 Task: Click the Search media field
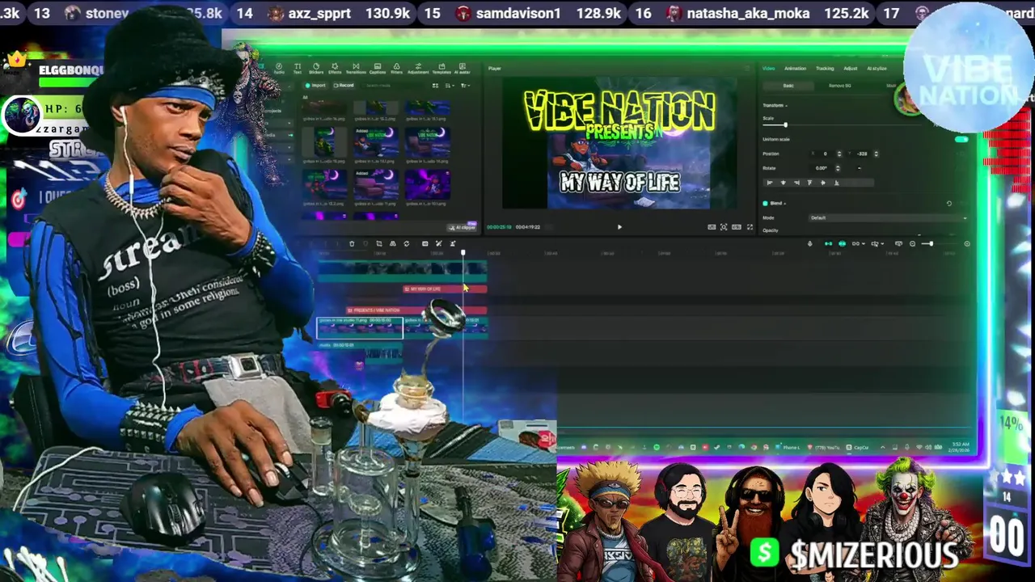point(392,85)
